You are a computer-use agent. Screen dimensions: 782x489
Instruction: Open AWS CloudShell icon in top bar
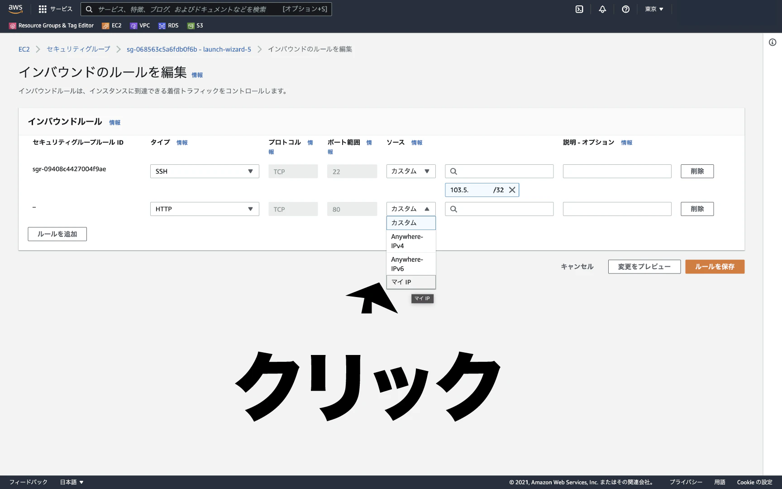pyautogui.click(x=579, y=9)
